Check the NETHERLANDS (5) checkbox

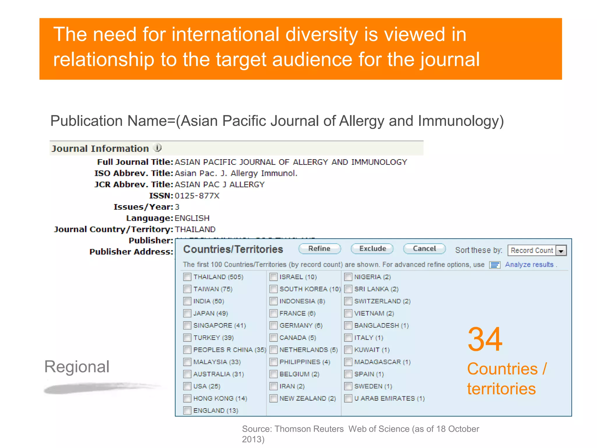click(x=273, y=350)
